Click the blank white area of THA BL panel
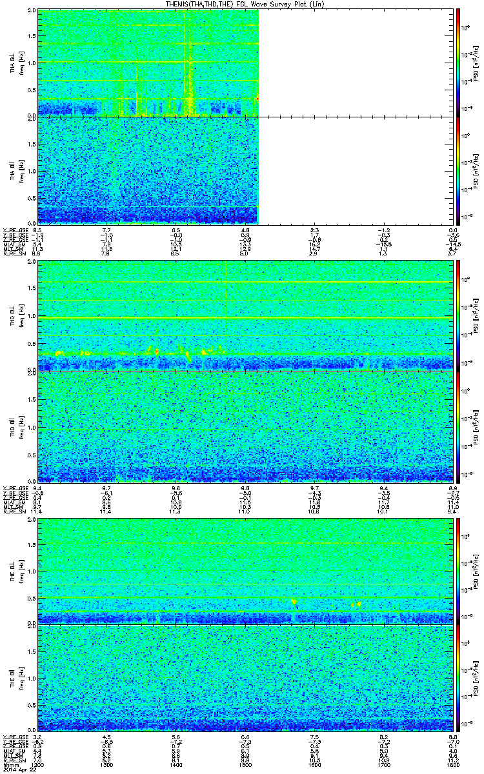The height and width of the screenshot is (774, 484). pos(356,63)
